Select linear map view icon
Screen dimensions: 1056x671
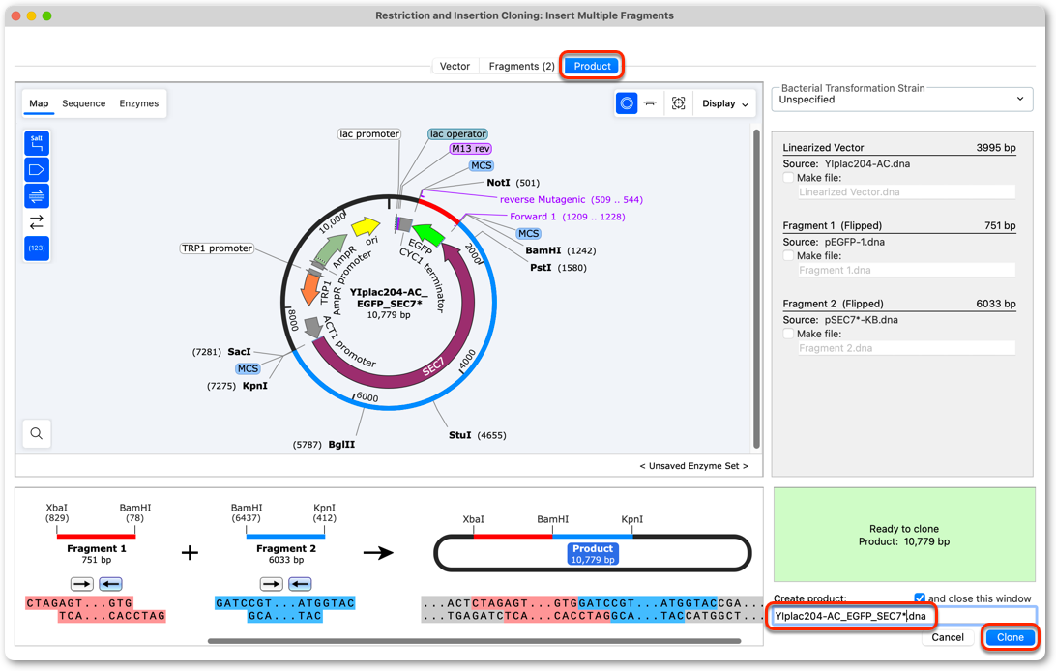651,103
